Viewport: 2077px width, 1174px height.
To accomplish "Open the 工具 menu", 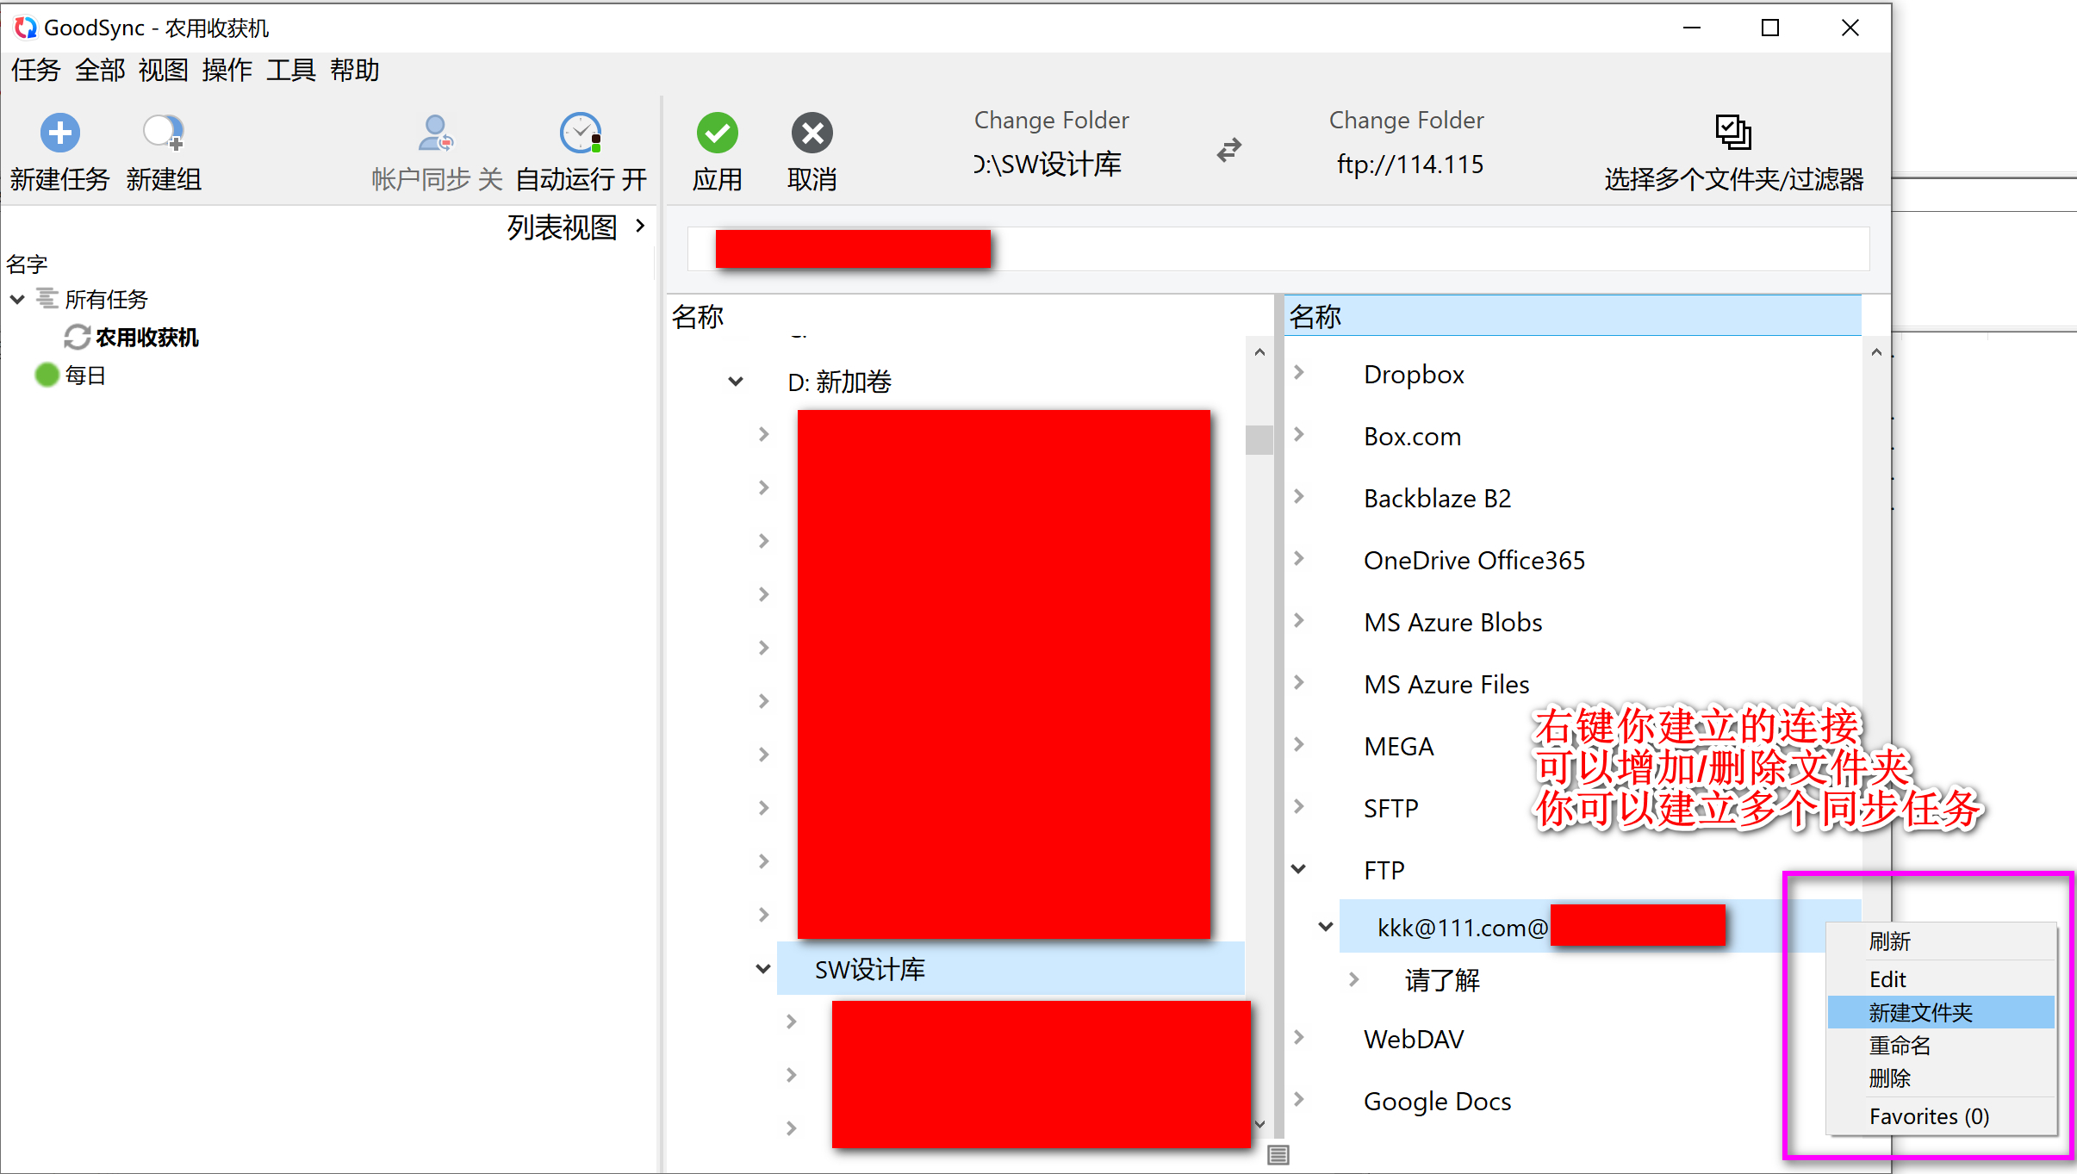I will pos(290,70).
